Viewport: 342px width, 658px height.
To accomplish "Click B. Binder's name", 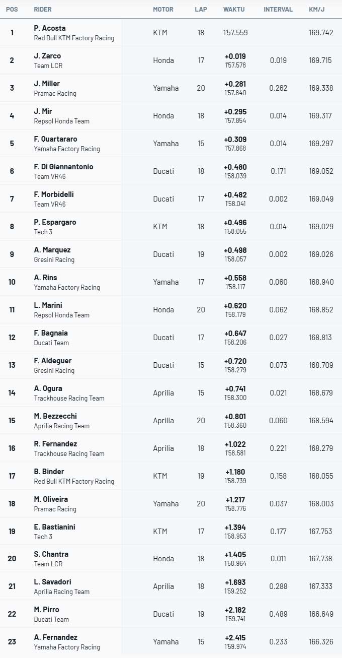I will 49,472.
